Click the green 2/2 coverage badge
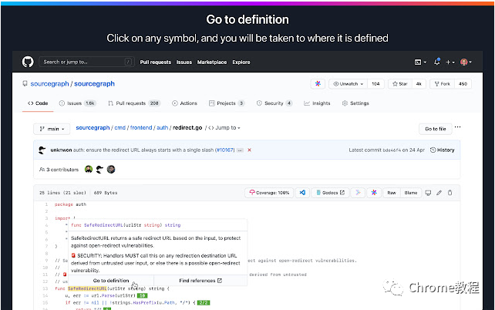Image resolution: width=495 pixels, height=310 pixels. point(204,303)
